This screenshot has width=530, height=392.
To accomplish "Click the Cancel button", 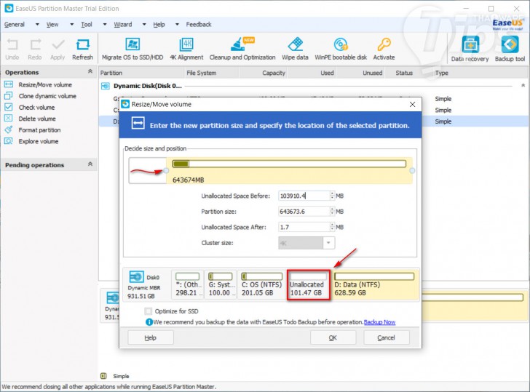I will point(387,337).
